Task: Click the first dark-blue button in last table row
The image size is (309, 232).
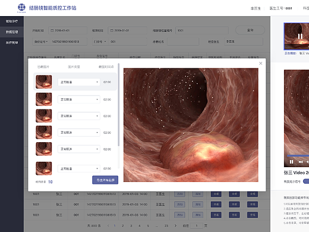Action: tap(216, 215)
